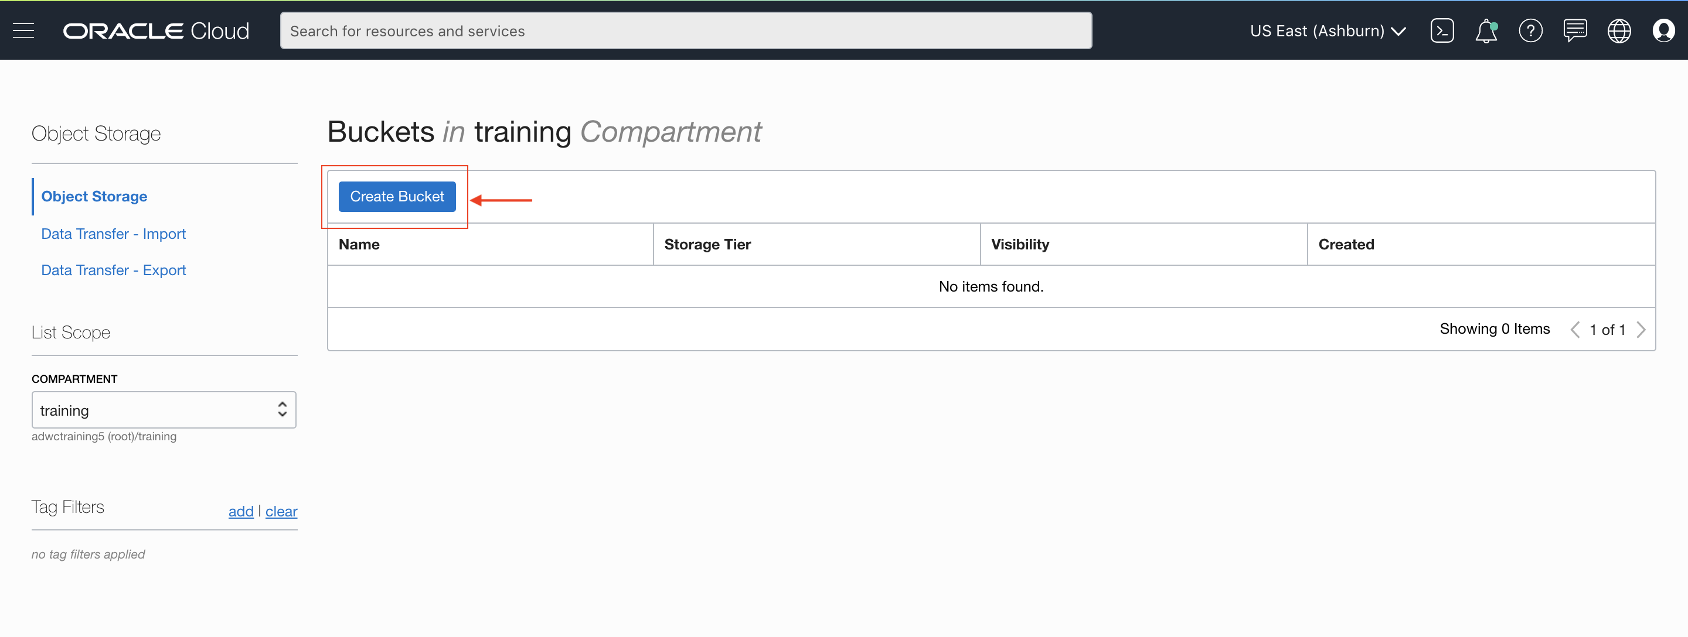Open the user profile avatar
The height and width of the screenshot is (637, 1688).
click(1663, 31)
